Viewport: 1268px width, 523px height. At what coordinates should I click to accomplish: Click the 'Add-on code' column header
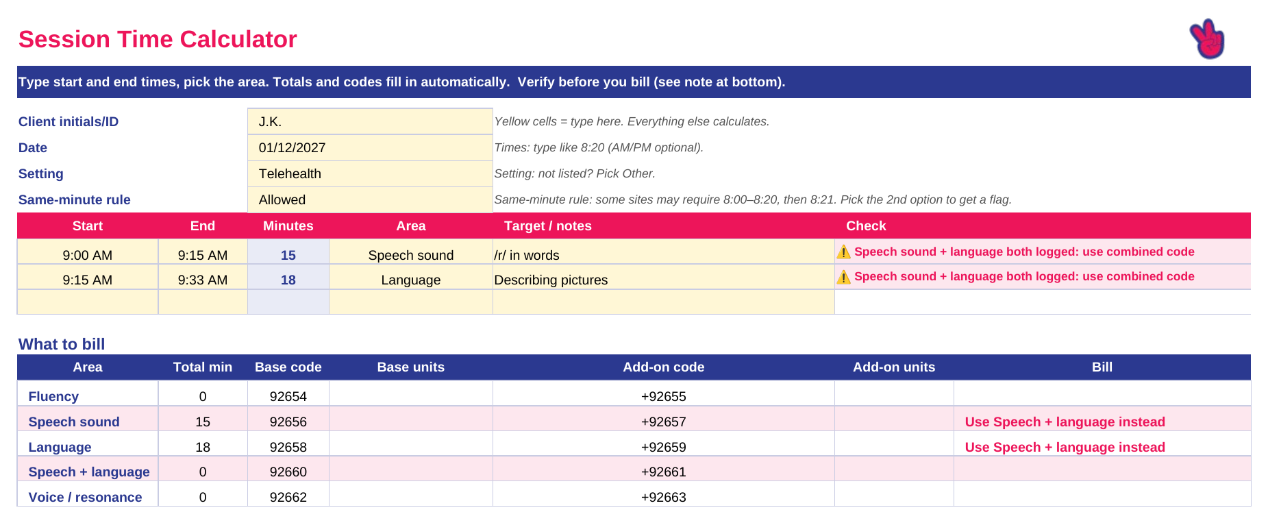pos(664,367)
